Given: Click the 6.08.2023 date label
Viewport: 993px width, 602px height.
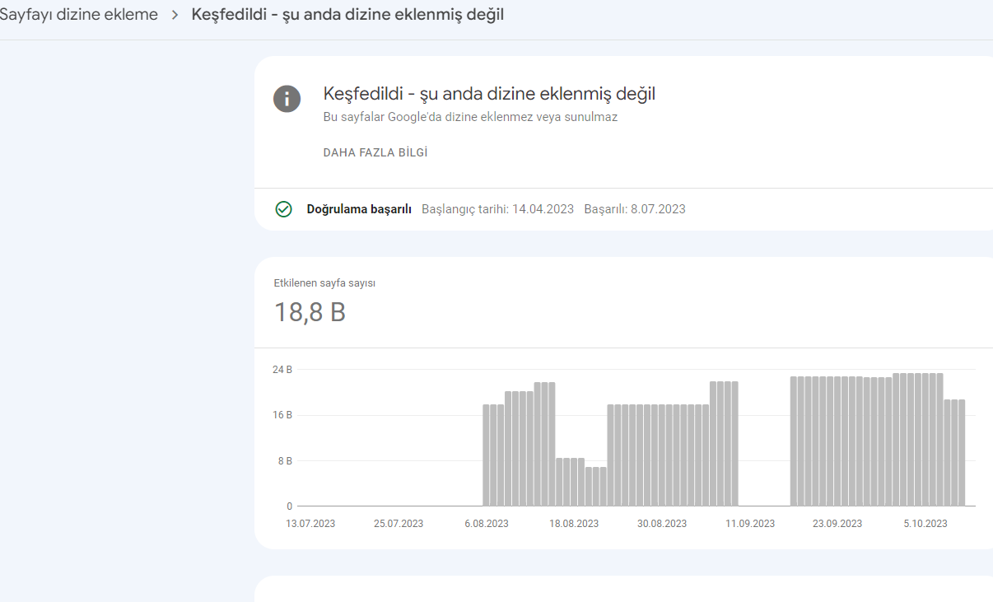Looking at the screenshot, I should 487,524.
